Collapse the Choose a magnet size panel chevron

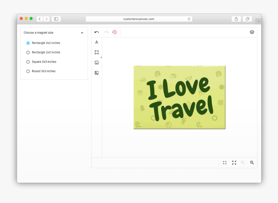82,33
